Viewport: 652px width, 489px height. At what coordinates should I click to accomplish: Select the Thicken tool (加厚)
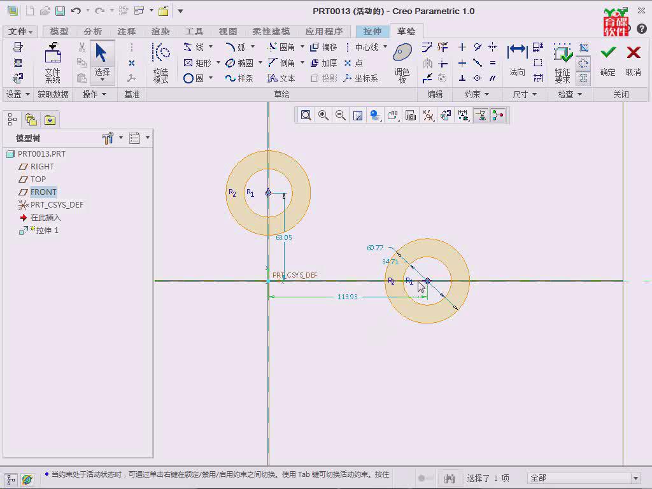click(324, 63)
